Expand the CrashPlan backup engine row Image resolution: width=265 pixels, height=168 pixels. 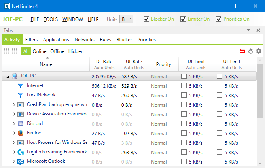(x=14, y=104)
